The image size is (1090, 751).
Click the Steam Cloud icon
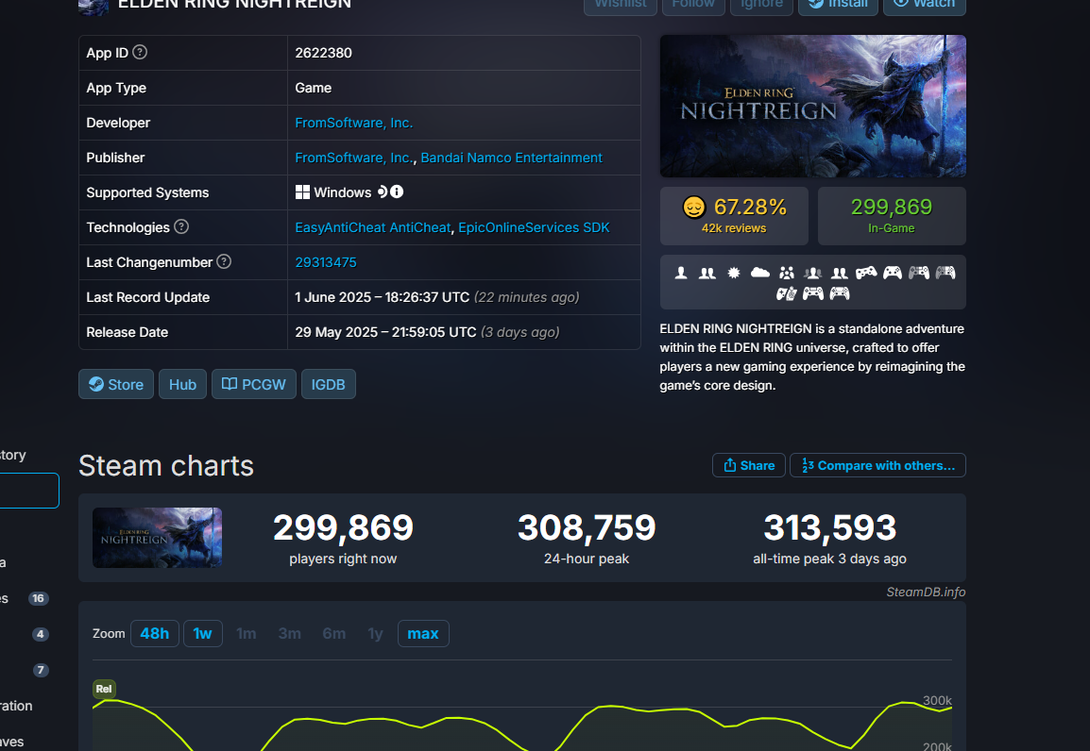[x=759, y=273]
